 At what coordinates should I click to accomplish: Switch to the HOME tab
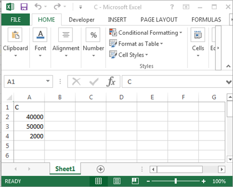[47, 20]
